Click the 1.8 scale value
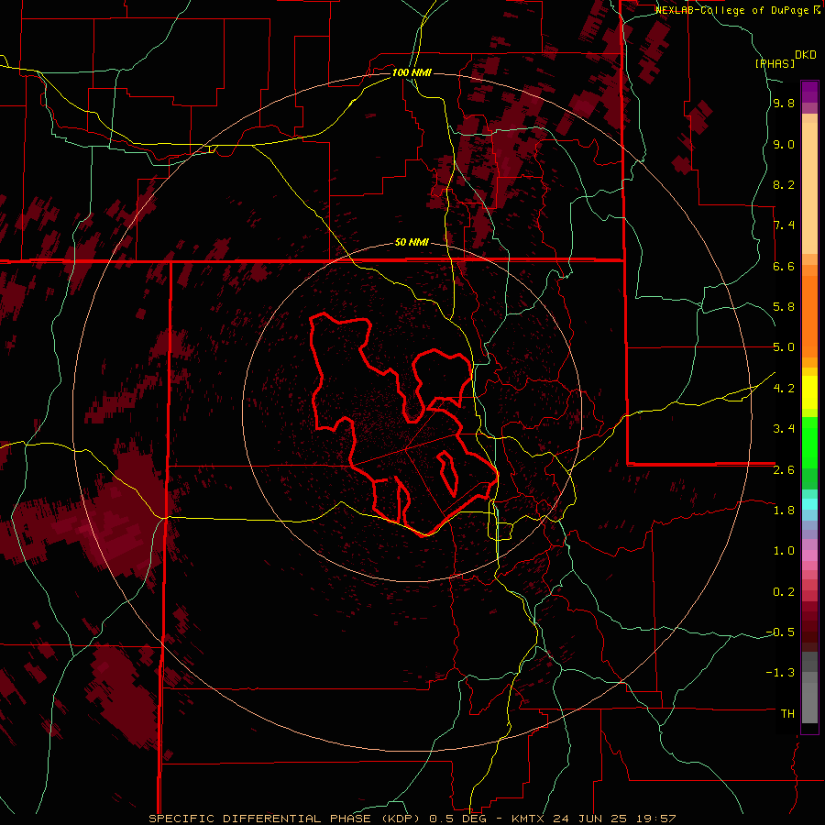 click(x=784, y=511)
